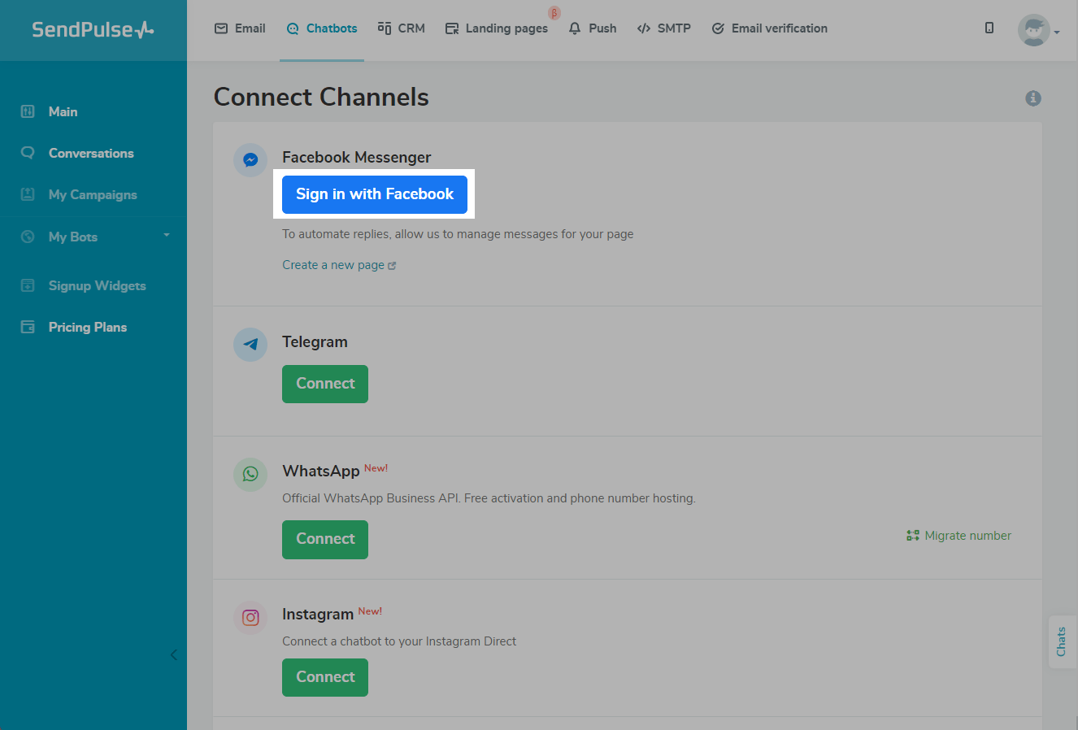This screenshot has height=730, width=1078.
Task: Switch to the Email tab
Action: (x=240, y=28)
